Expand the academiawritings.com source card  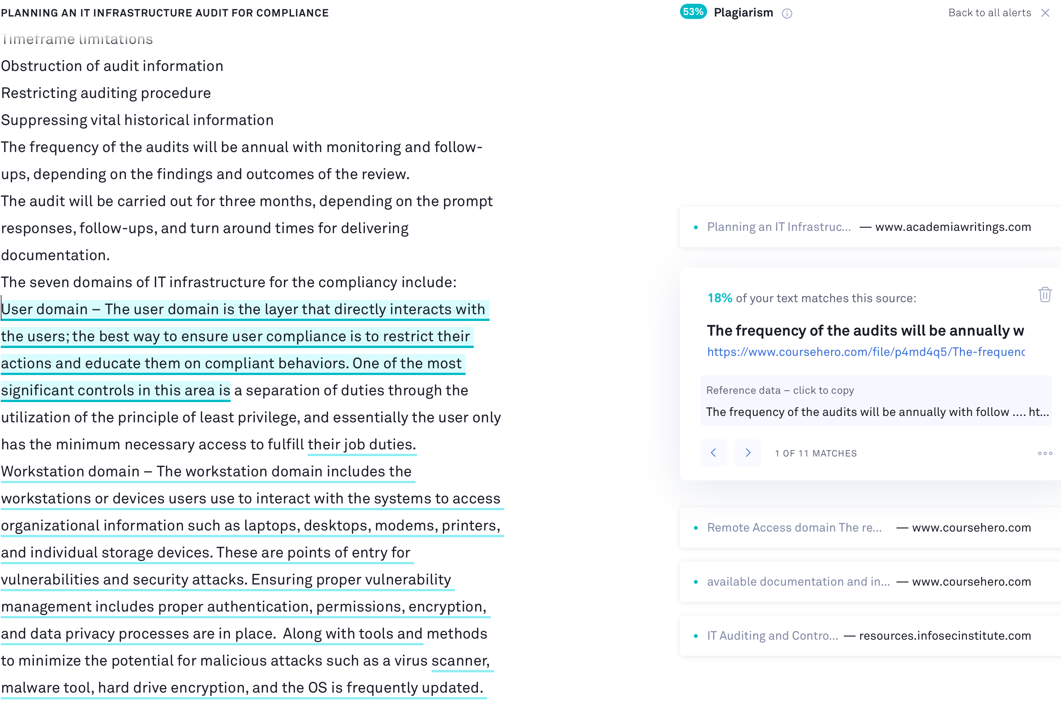[x=870, y=227]
